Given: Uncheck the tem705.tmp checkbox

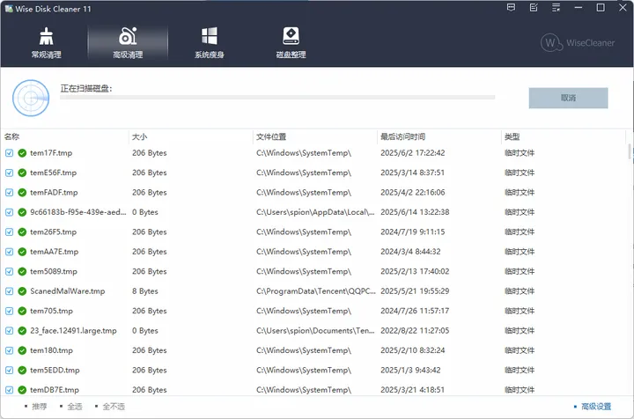Looking at the screenshot, I should coord(10,311).
